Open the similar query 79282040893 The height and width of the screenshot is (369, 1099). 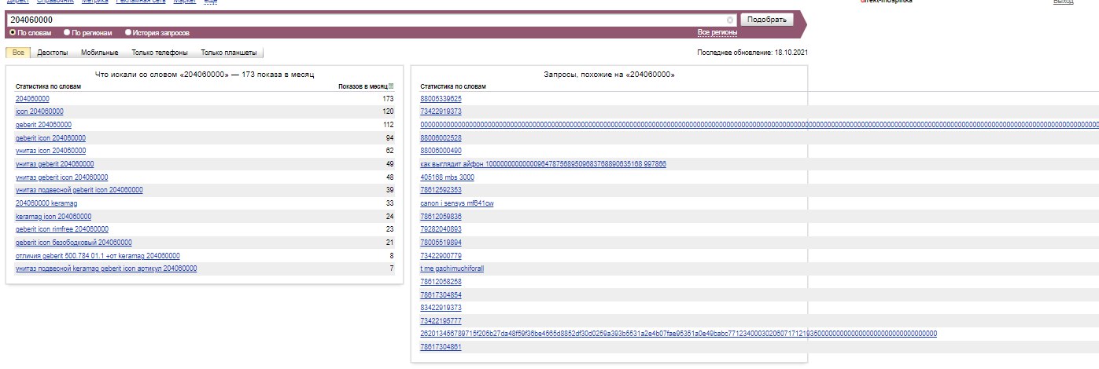click(441, 229)
